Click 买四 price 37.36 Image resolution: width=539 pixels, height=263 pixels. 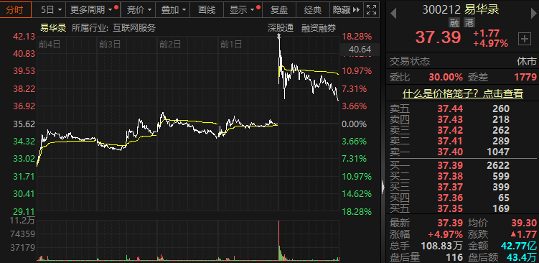450,198
